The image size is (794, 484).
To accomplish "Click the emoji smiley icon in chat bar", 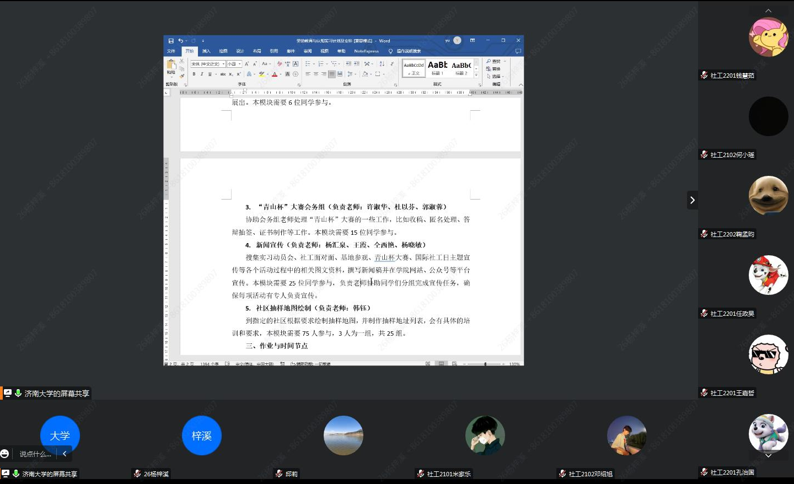I will tap(5, 454).
